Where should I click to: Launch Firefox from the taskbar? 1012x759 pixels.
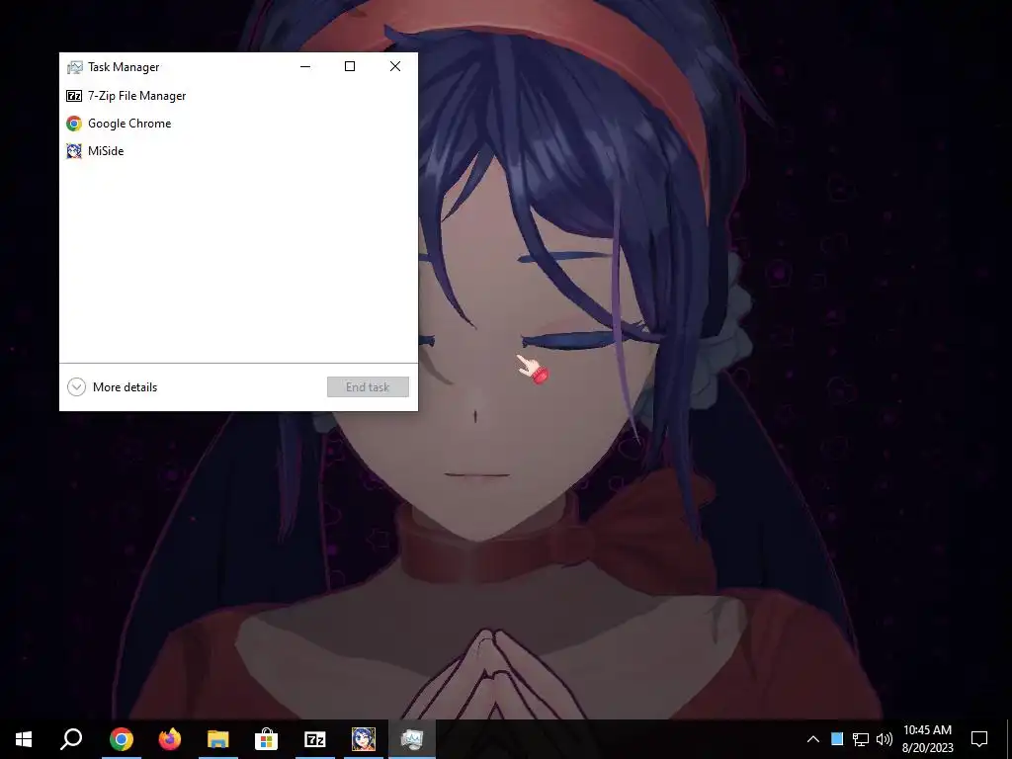pyautogui.click(x=170, y=739)
